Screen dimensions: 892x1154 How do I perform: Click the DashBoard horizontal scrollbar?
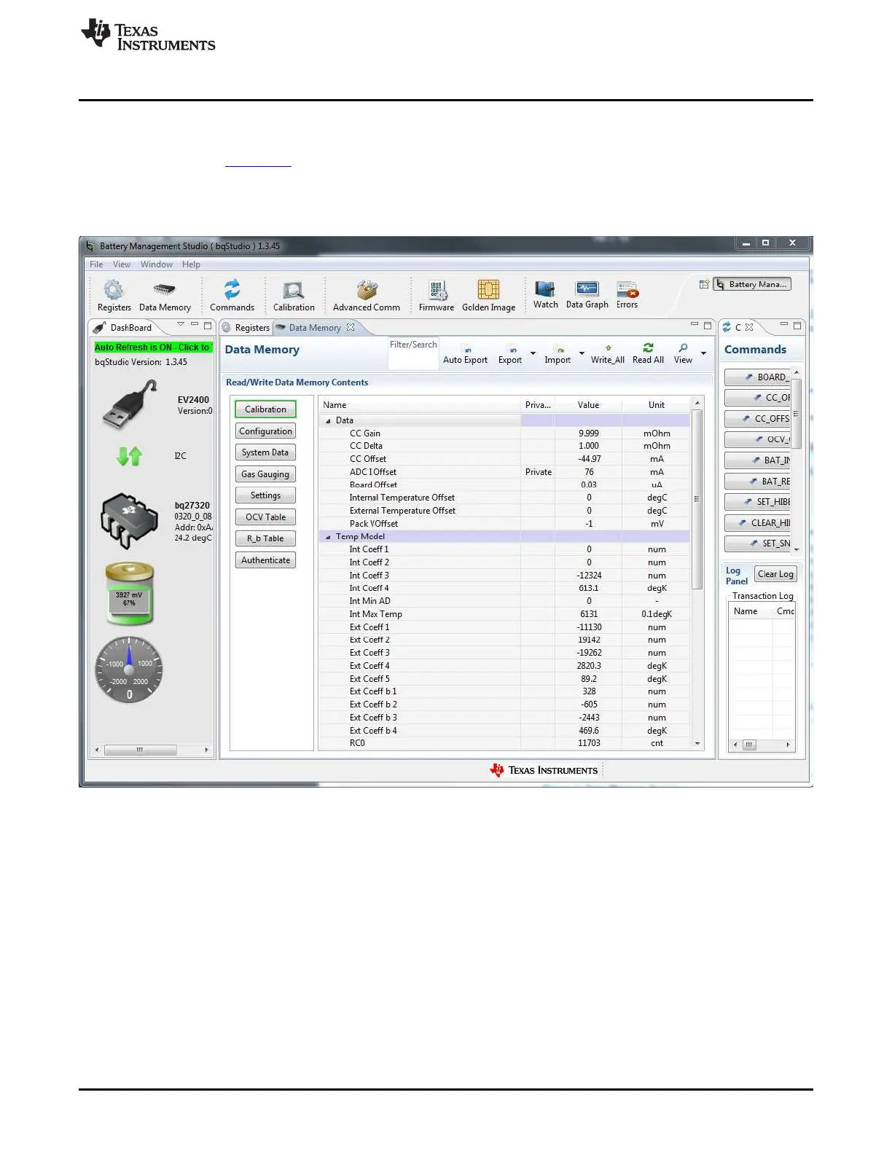[x=152, y=750]
